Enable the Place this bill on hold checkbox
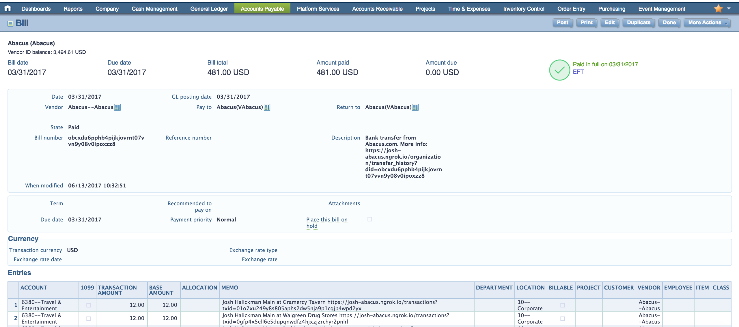 point(370,219)
